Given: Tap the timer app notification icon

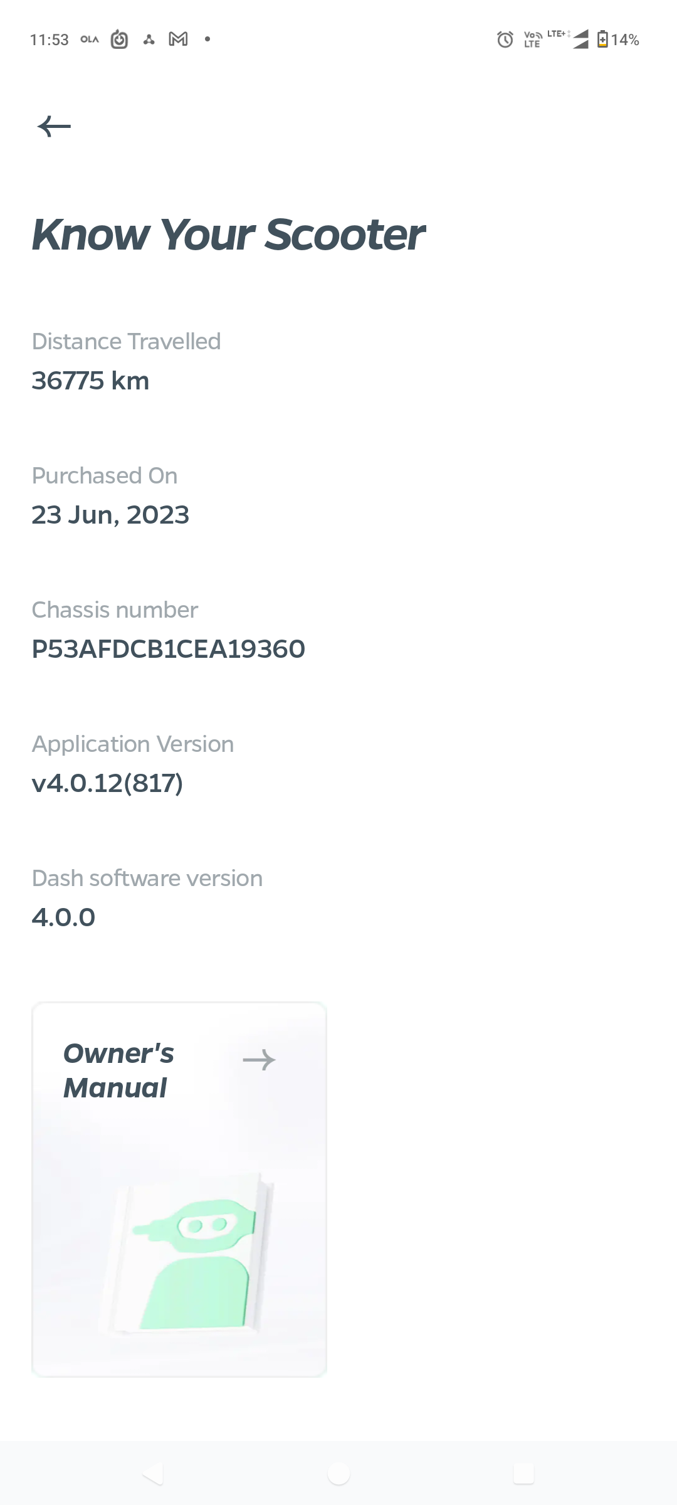Looking at the screenshot, I should (119, 40).
